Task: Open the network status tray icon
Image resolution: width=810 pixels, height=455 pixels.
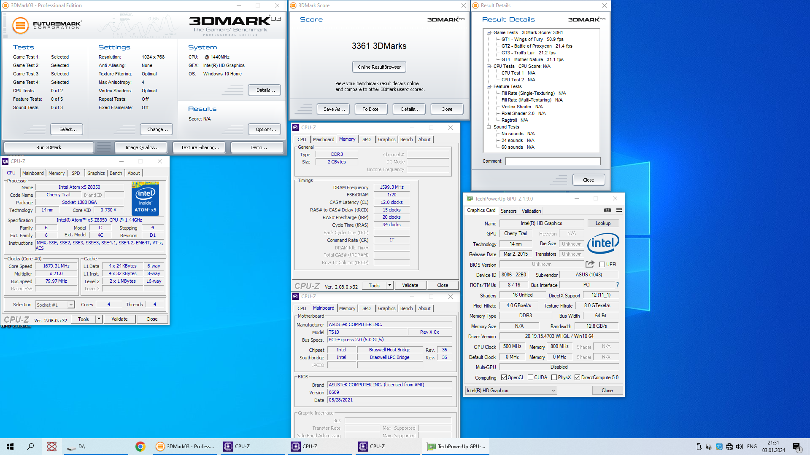Action: pos(729,447)
